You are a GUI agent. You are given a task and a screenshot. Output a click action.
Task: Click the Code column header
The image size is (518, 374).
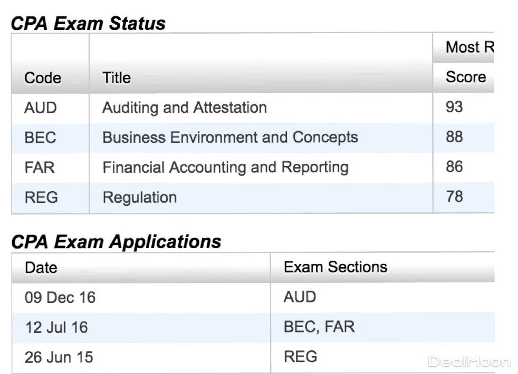click(43, 78)
